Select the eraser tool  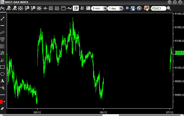2,109
